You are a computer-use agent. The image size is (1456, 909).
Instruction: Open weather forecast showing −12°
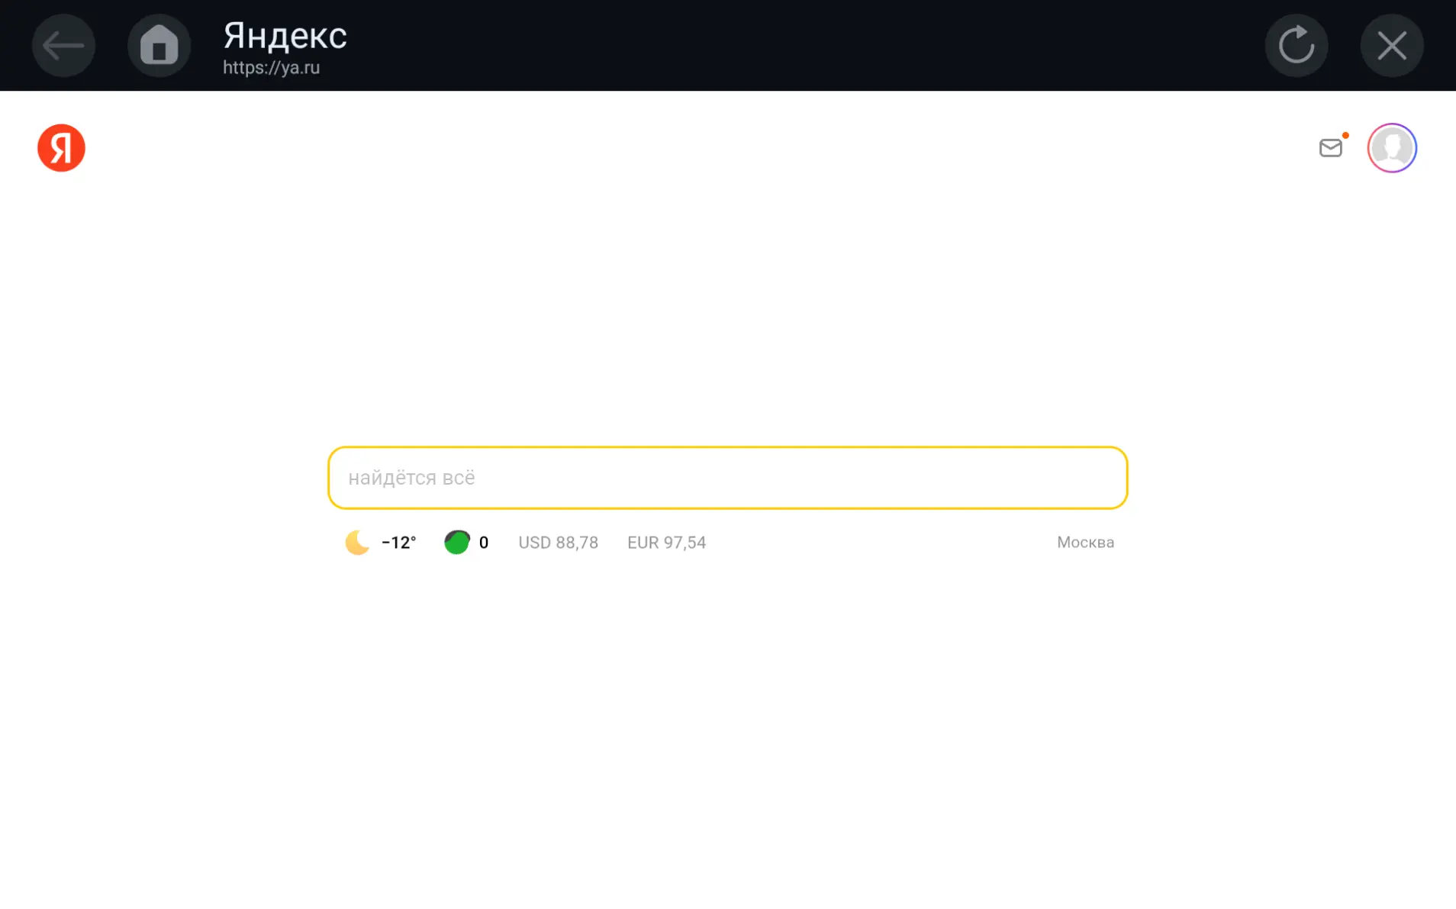[x=399, y=543]
